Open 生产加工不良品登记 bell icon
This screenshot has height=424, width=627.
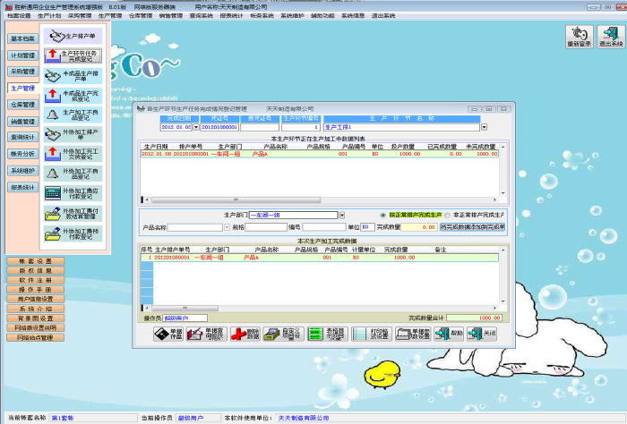click(x=52, y=115)
